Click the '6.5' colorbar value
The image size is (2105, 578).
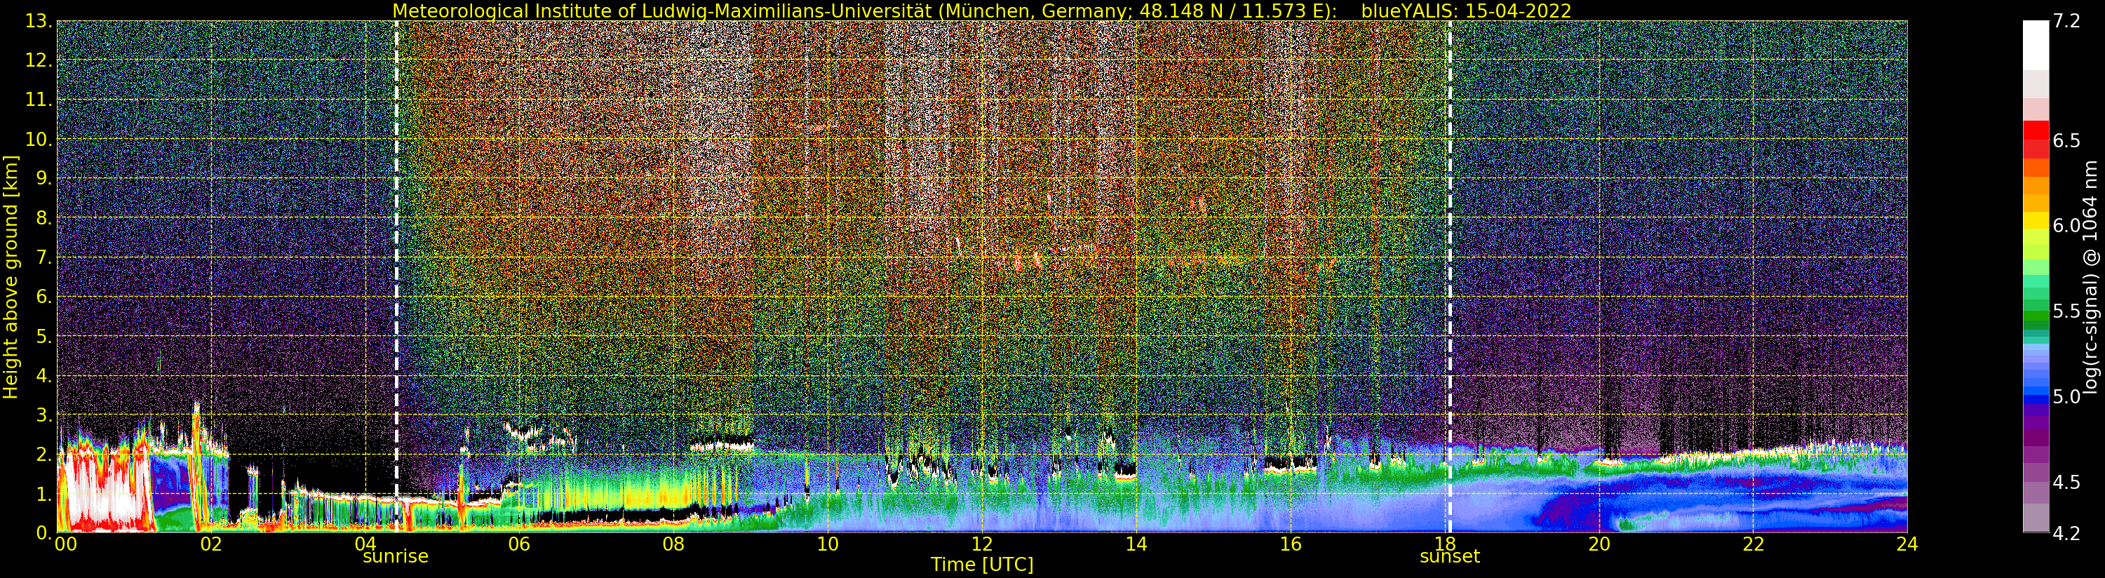(x=2066, y=140)
